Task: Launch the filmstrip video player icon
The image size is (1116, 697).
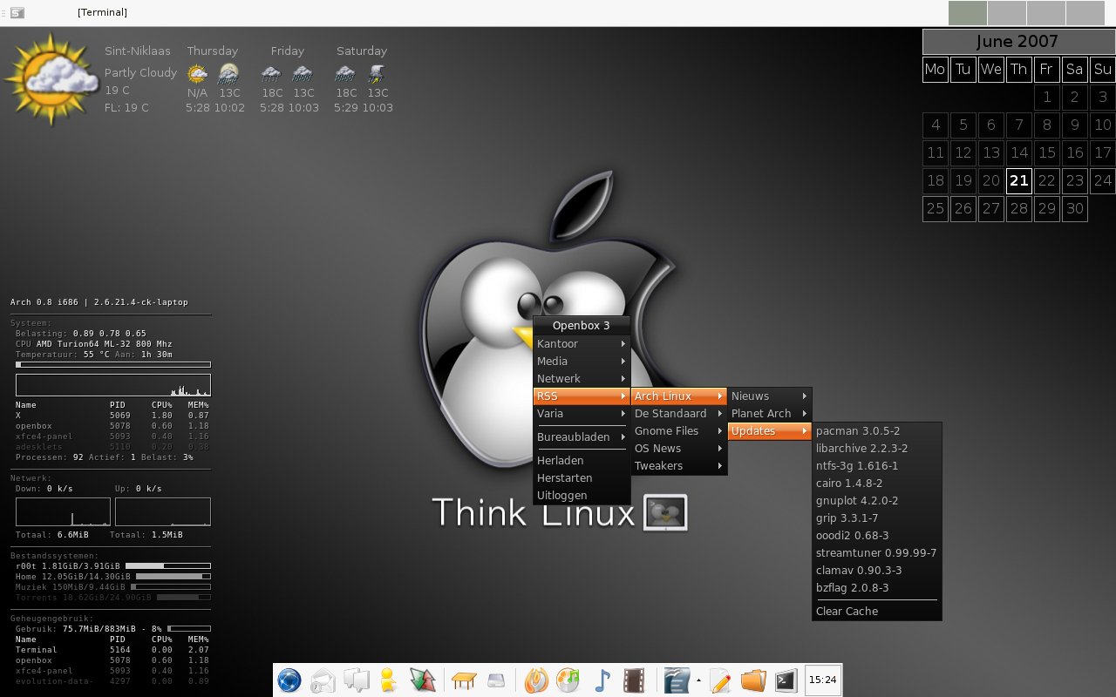Action: [x=634, y=680]
